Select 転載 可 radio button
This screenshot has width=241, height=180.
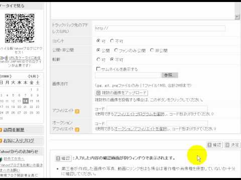[x=98, y=59]
